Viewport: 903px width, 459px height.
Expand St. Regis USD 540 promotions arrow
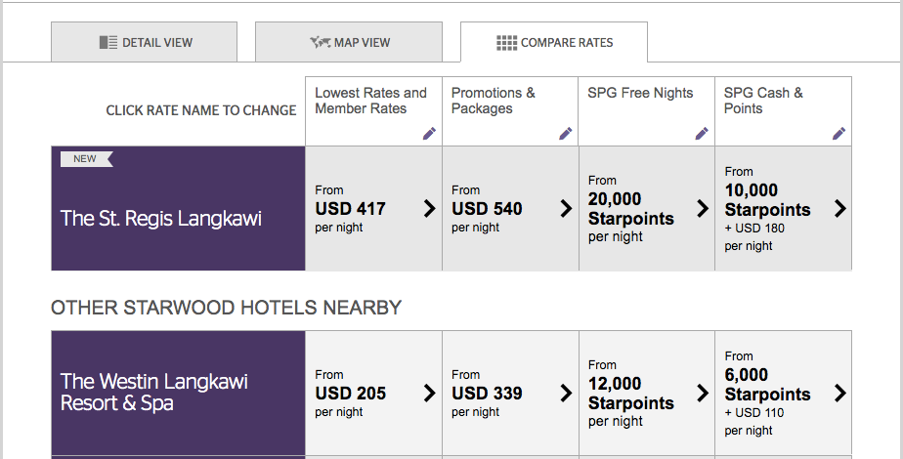coord(566,208)
